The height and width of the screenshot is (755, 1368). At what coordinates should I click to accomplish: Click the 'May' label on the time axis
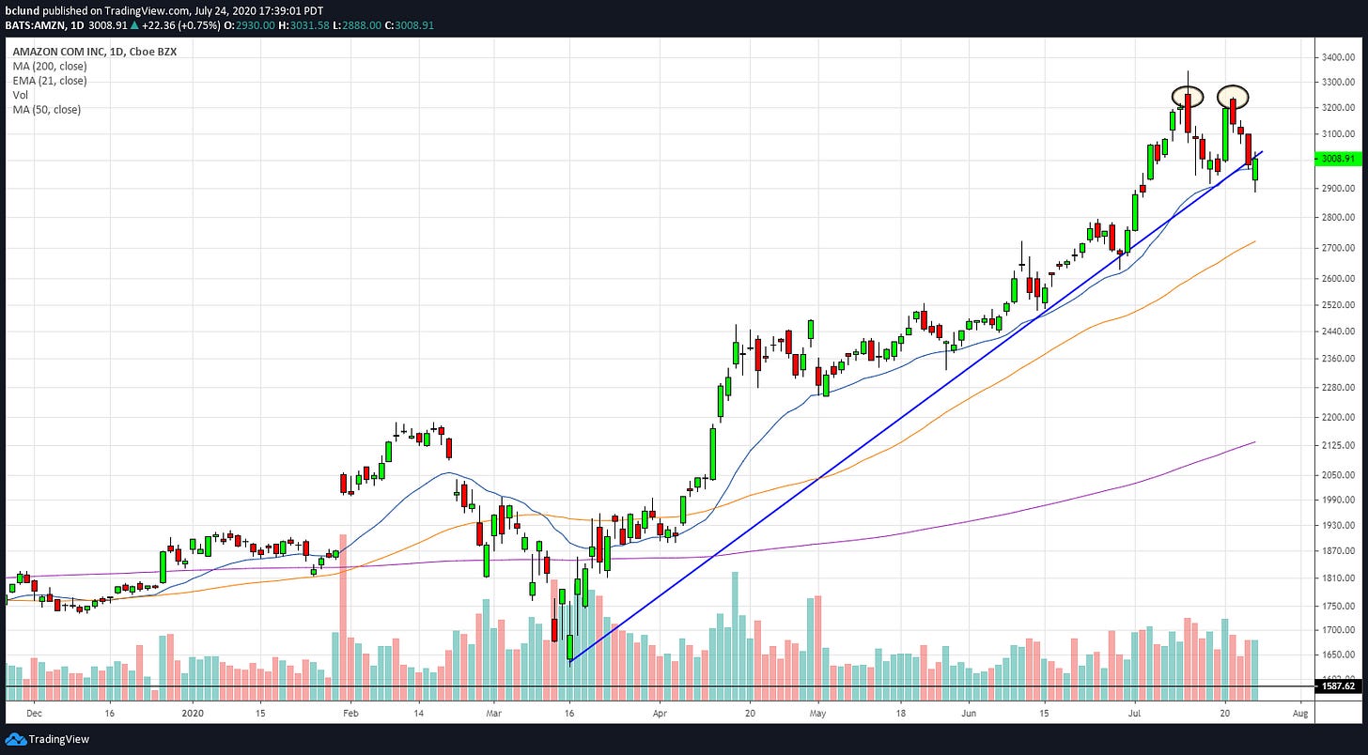(817, 714)
